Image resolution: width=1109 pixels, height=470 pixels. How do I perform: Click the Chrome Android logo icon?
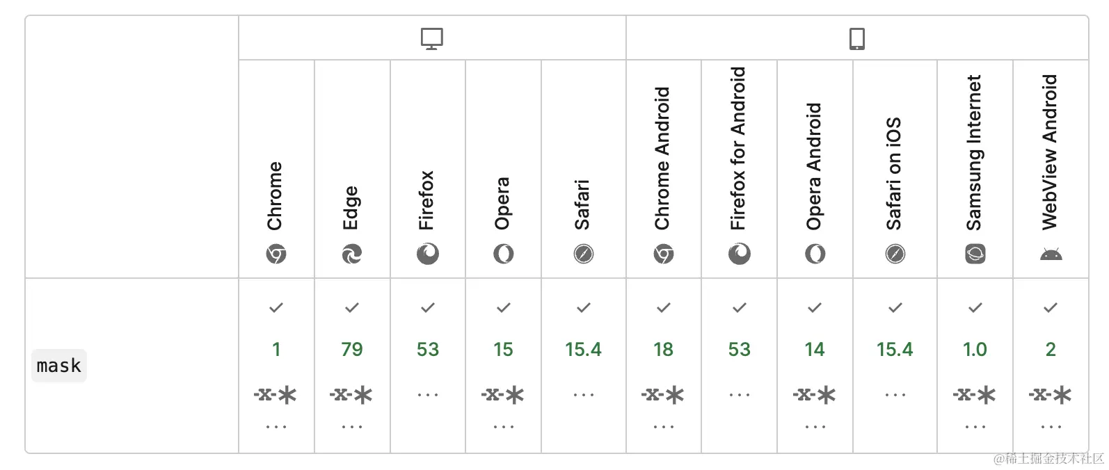(x=664, y=254)
